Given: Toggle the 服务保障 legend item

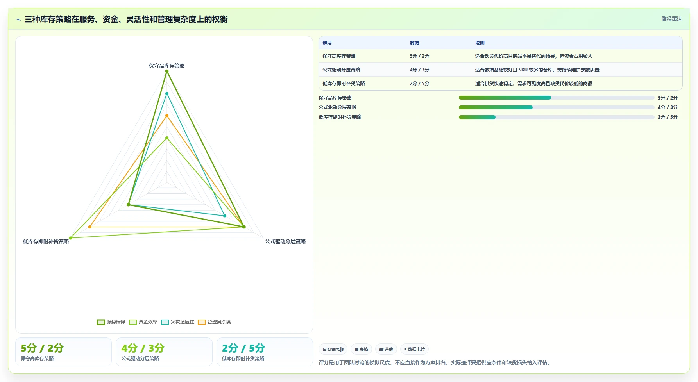Looking at the screenshot, I should click(111, 322).
